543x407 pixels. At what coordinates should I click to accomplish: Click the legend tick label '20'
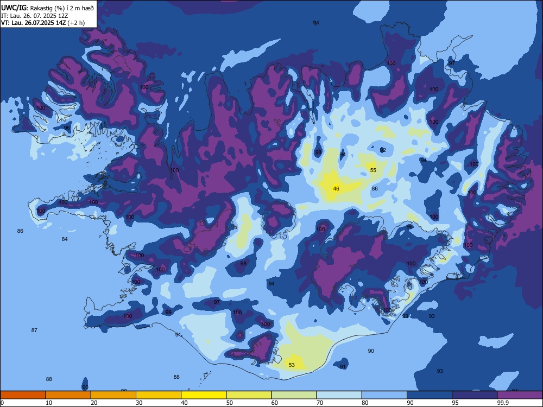click(x=94, y=403)
